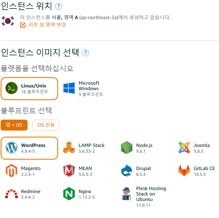
Task: Click the Magento logo icon
Action: click(x=12, y=171)
